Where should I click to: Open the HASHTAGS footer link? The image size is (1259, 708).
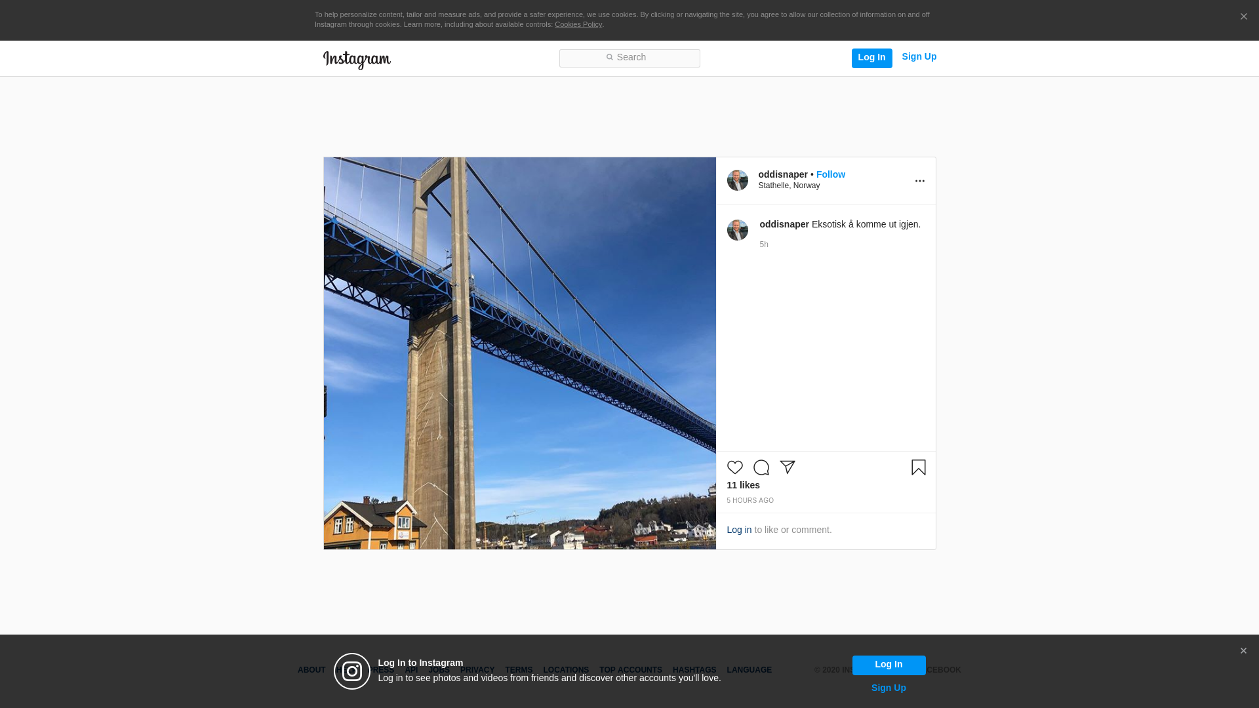(x=694, y=670)
